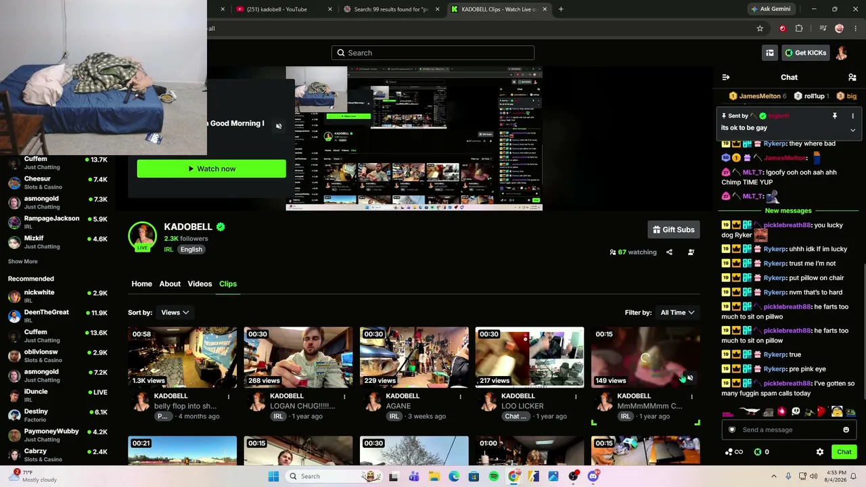Viewport: 866px width, 487px height.
Task: Open DeenTheGreat channel in recommended list
Action: pos(58,316)
